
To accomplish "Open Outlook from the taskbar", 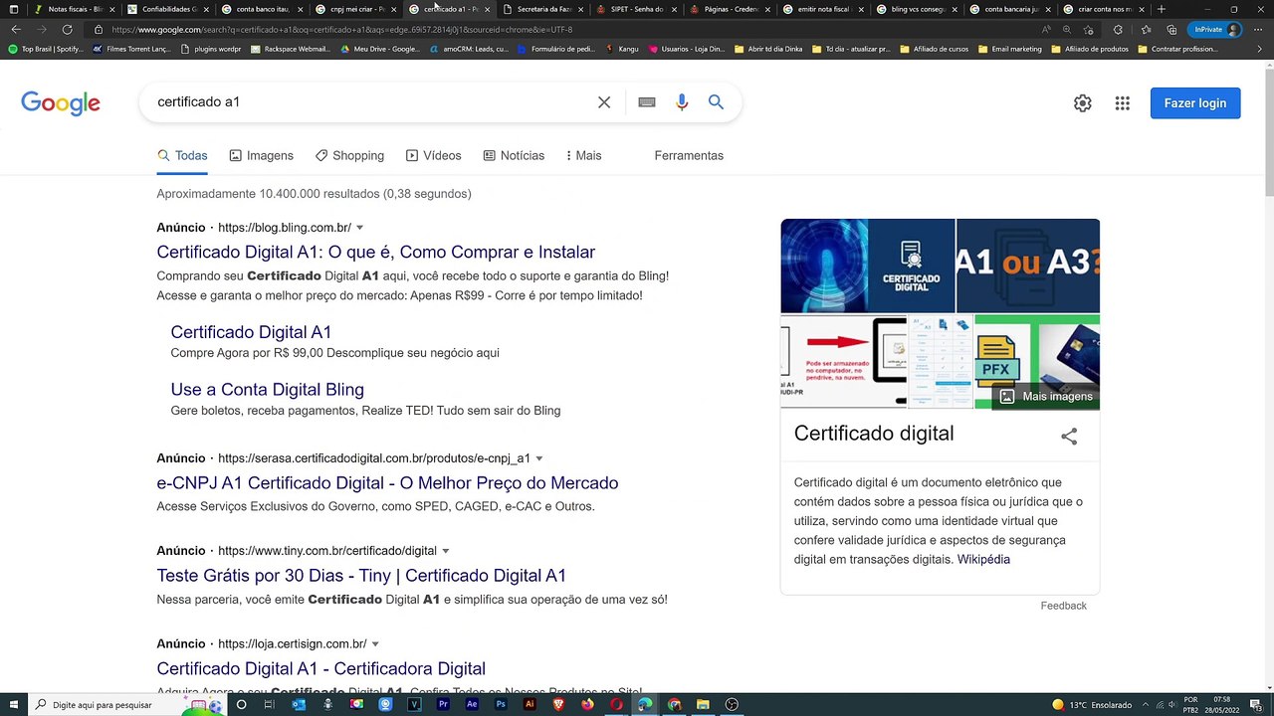I will [299, 705].
